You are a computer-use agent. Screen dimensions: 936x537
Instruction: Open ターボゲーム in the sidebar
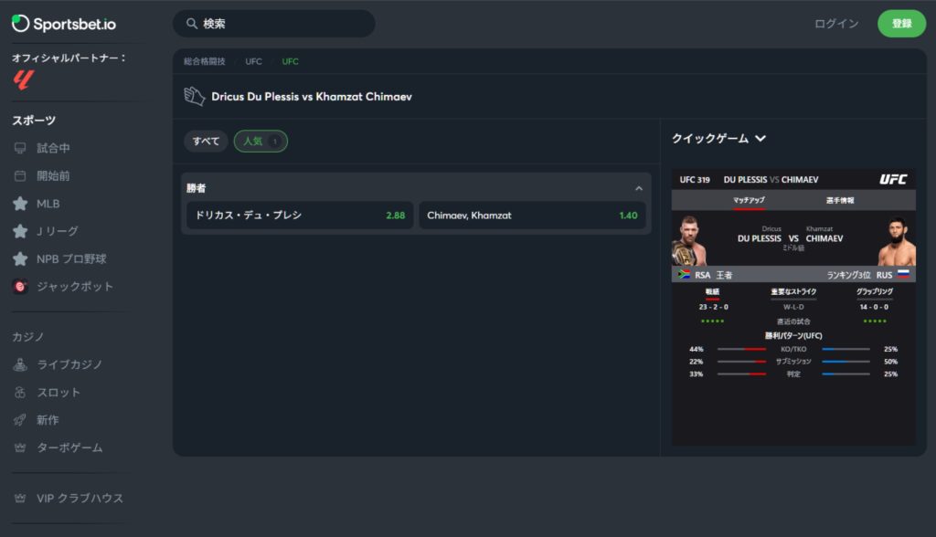[x=69, y=447]
